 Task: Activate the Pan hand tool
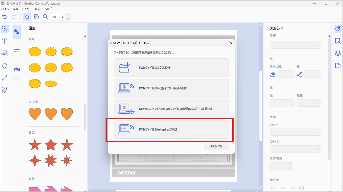36,17
